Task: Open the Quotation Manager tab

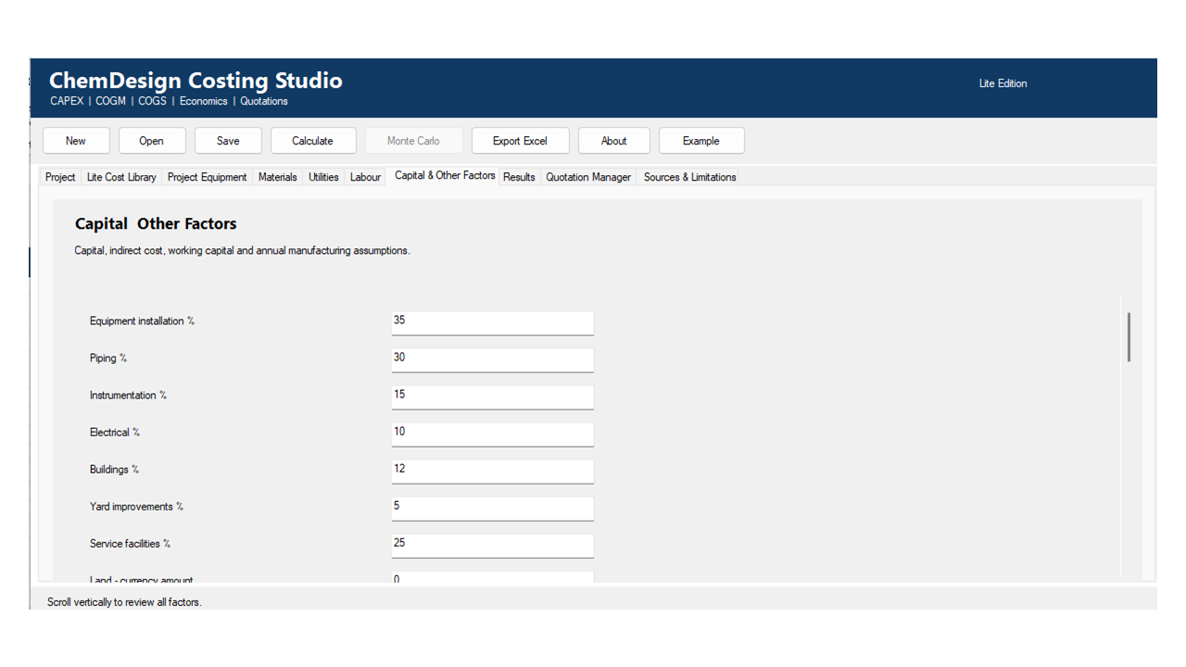Action: tap(588, 177)
